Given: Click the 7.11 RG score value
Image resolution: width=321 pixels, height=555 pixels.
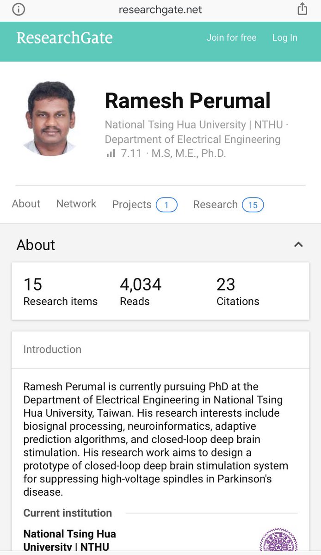Looking at the screenshot, I should coord(131,154).
